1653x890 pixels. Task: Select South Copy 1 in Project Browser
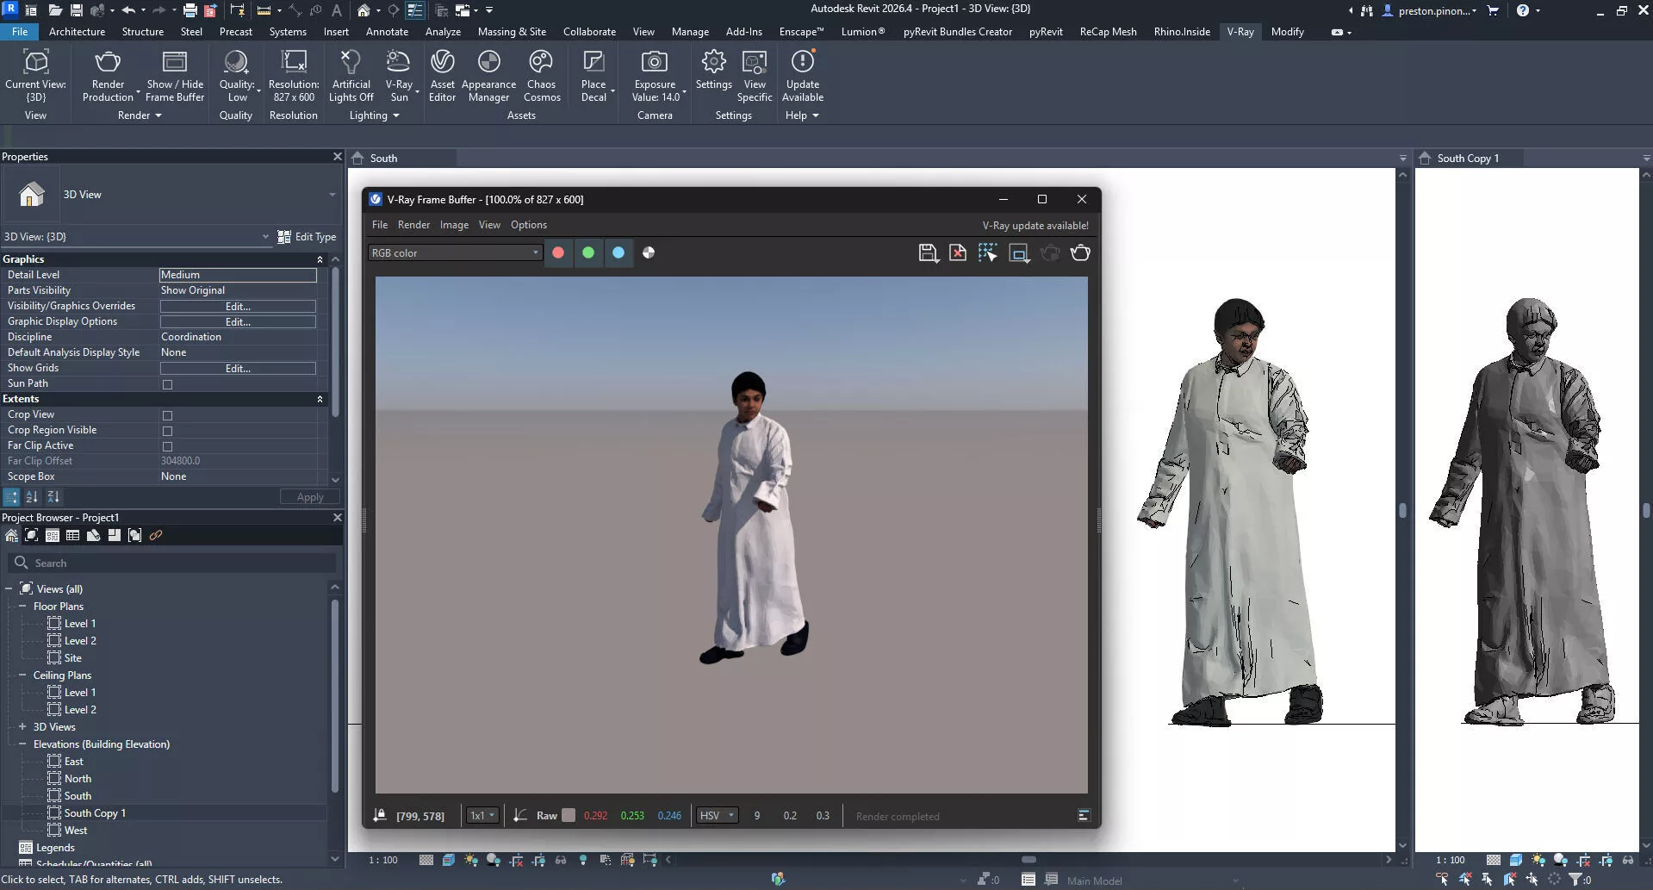[95, 812]
